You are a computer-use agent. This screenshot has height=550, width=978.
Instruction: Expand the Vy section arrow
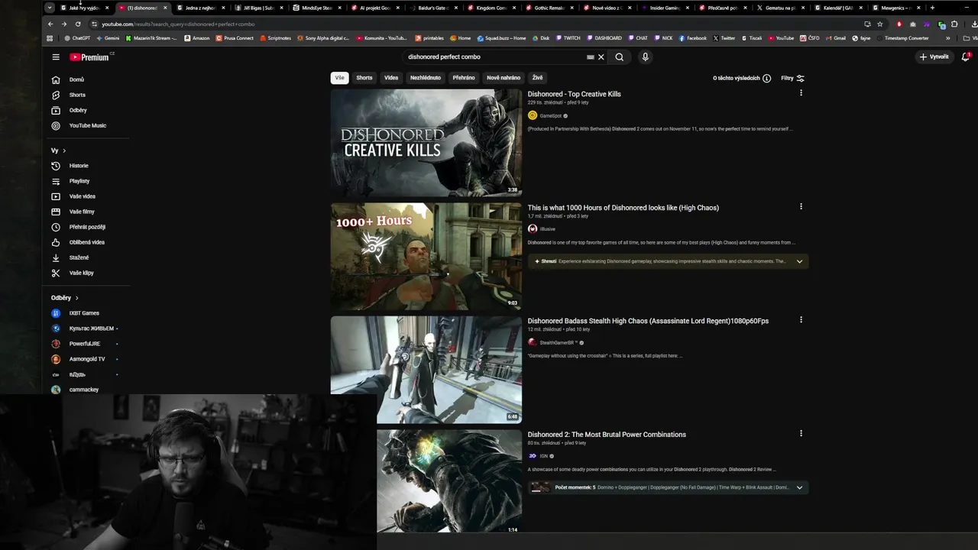[64, 150]
